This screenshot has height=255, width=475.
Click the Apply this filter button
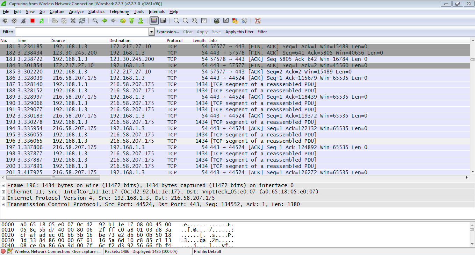pos(239,32)
